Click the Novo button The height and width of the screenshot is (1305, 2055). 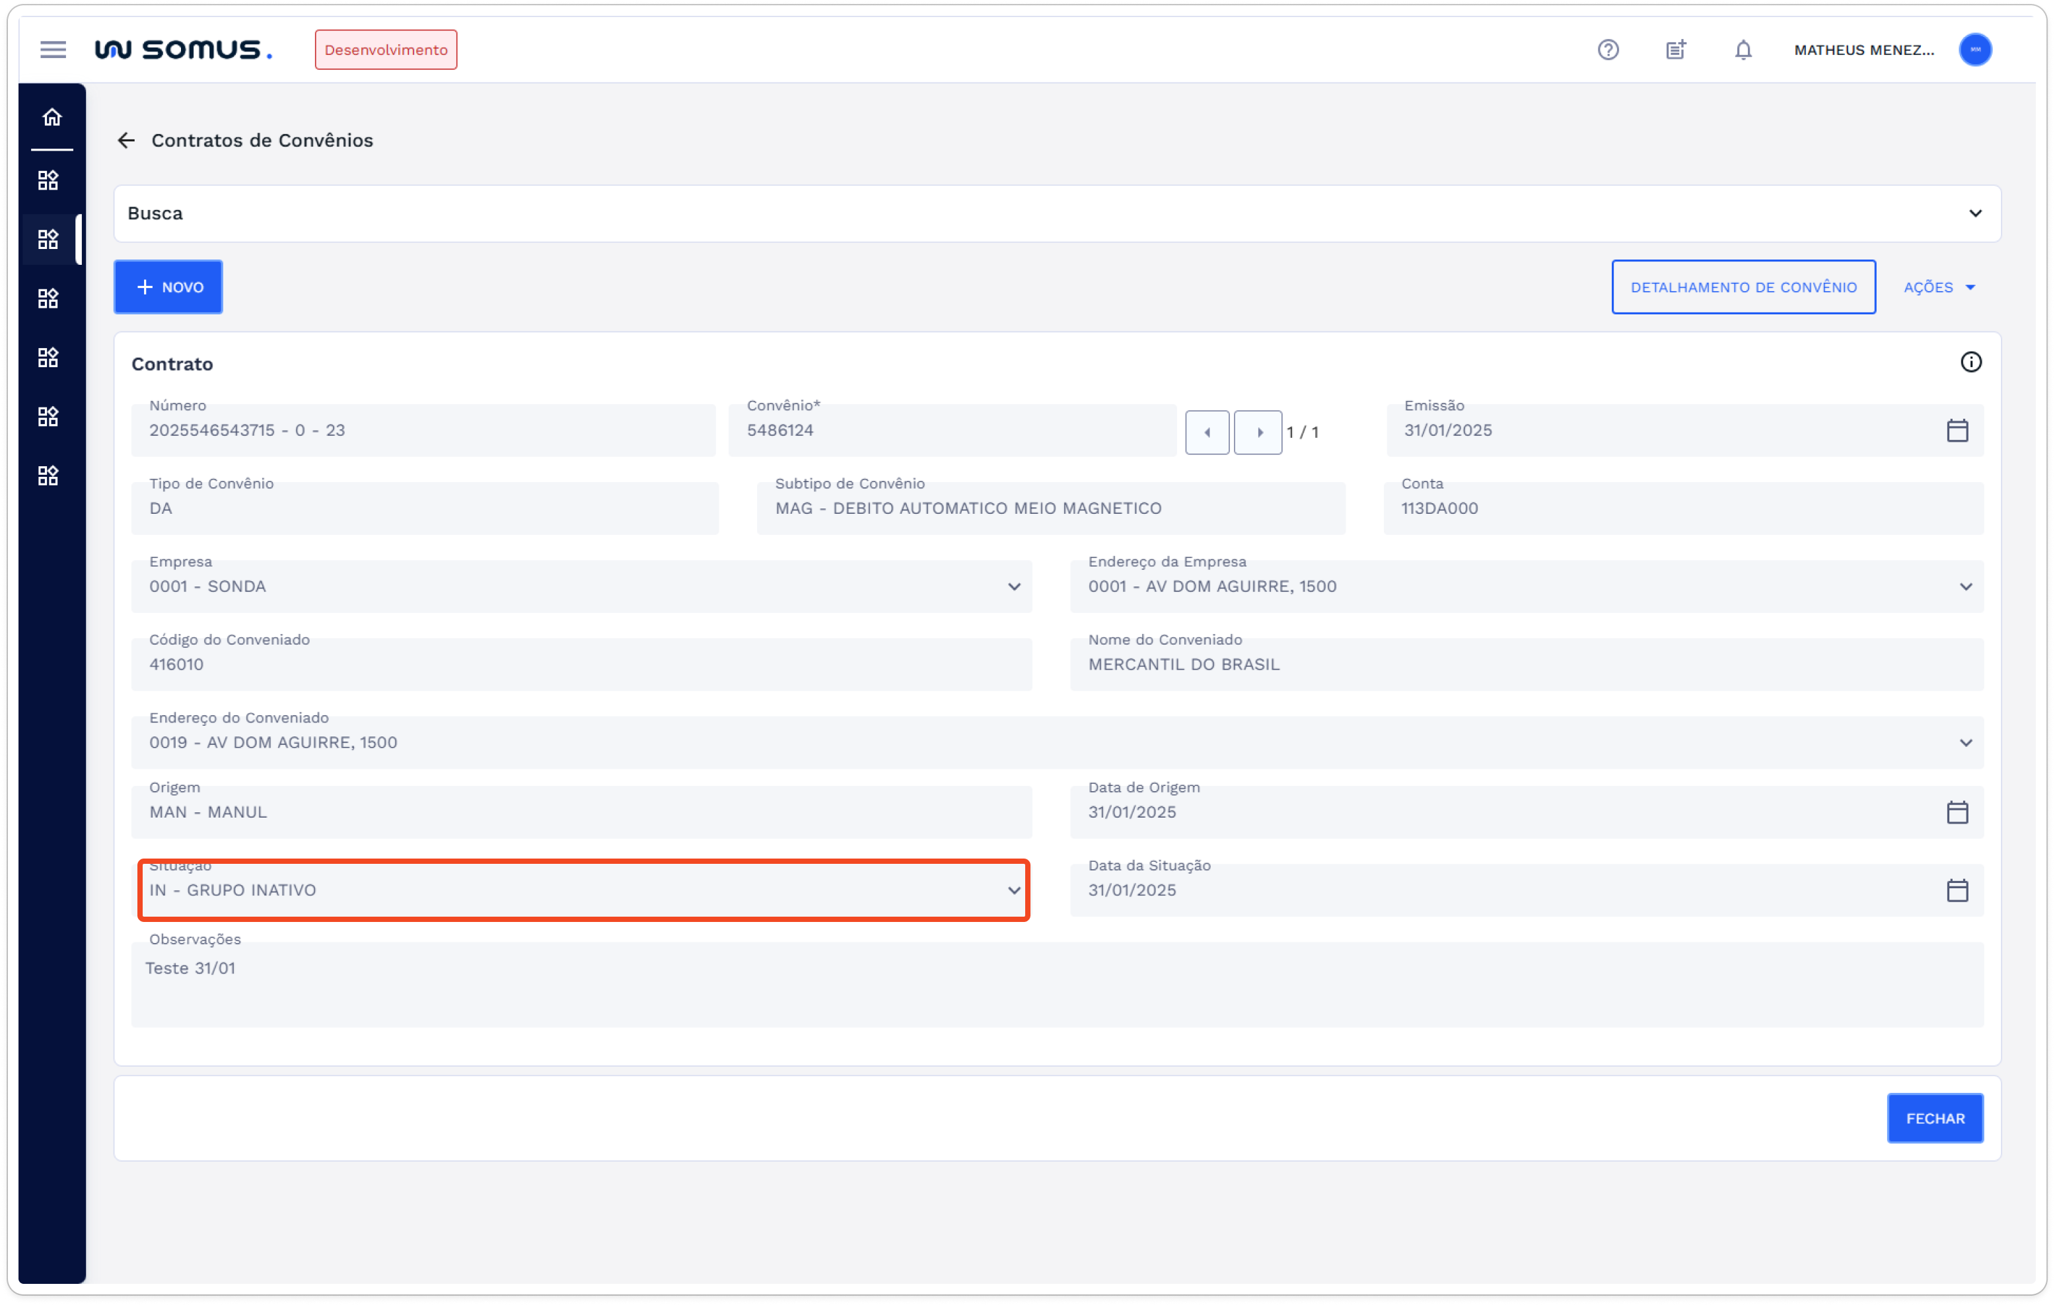point(168,288)
